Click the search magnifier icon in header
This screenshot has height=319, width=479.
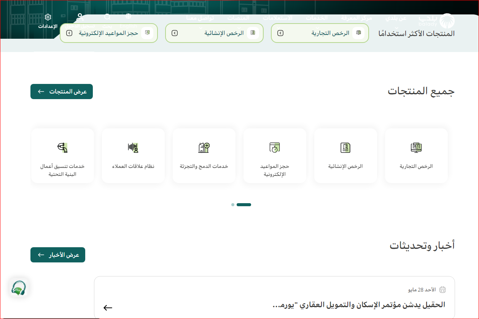coord(108,17)
